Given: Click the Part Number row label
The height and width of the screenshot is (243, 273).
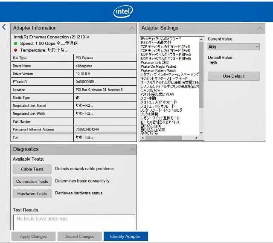Looking at the screenshot, I should [x=22, y=121].
